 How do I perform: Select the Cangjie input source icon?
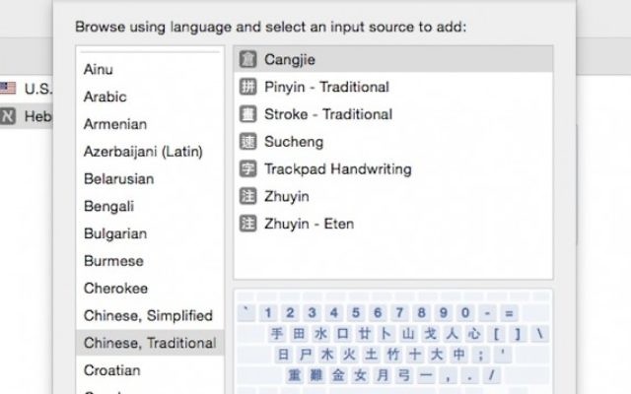coord(247,59)
